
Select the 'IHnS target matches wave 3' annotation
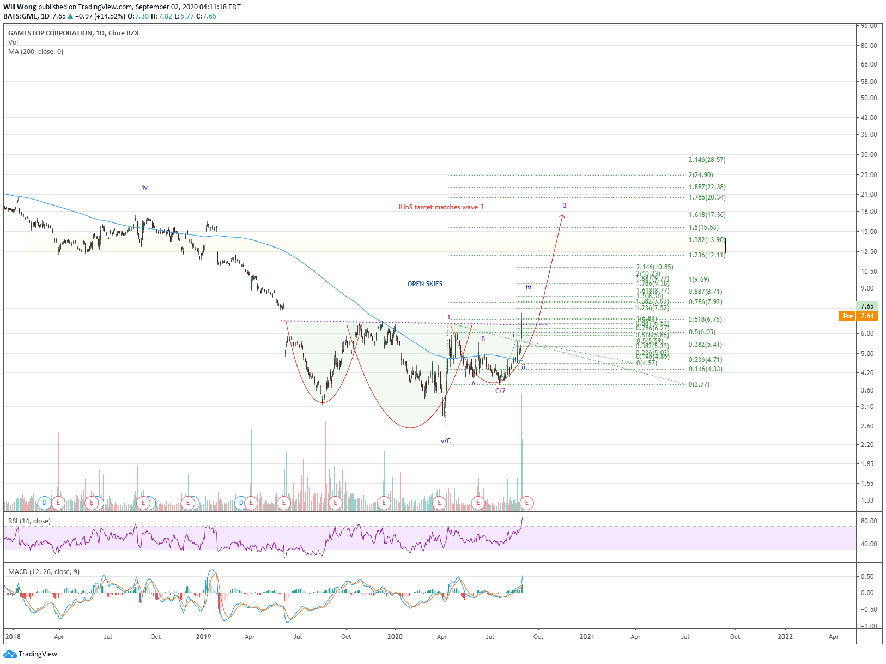click(x=441, y=207)
